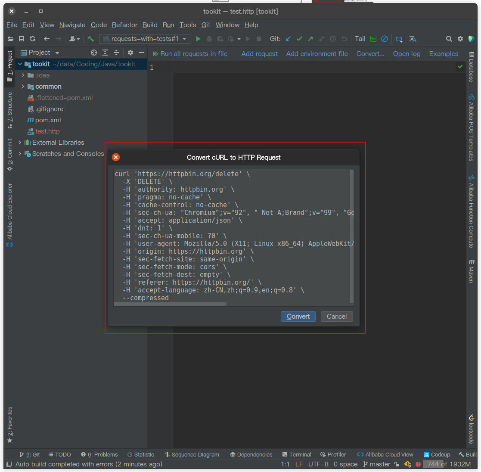Open the Database side panel tab
Viewport: 481px width, 472px height.
pos(472,67)
